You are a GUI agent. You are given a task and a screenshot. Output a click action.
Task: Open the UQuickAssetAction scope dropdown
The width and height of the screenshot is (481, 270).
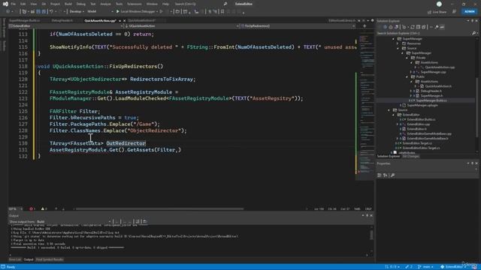(182, 26)
